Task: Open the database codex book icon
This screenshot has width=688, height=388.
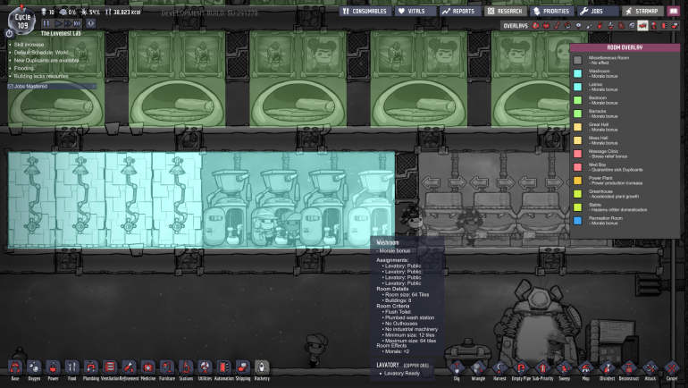Action: 674,11
